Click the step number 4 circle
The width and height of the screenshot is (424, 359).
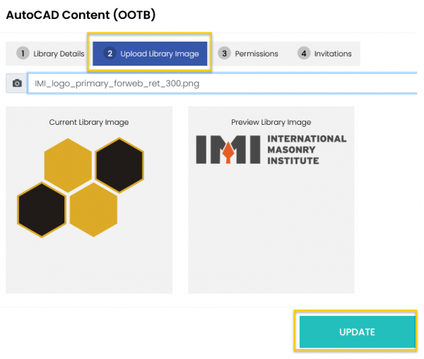[304, 53]
